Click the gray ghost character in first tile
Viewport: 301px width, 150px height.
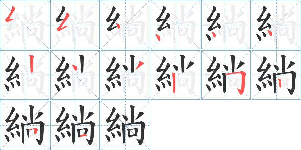(26, 25)
